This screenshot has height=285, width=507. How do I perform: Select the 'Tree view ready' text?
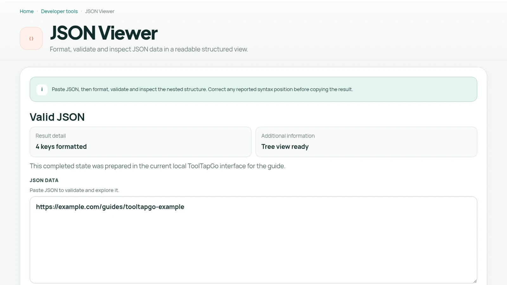click(285, 147)
